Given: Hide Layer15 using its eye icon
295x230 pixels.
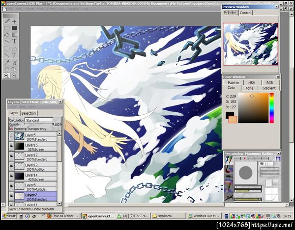Looking at the screenshot, I should (11, 146).
